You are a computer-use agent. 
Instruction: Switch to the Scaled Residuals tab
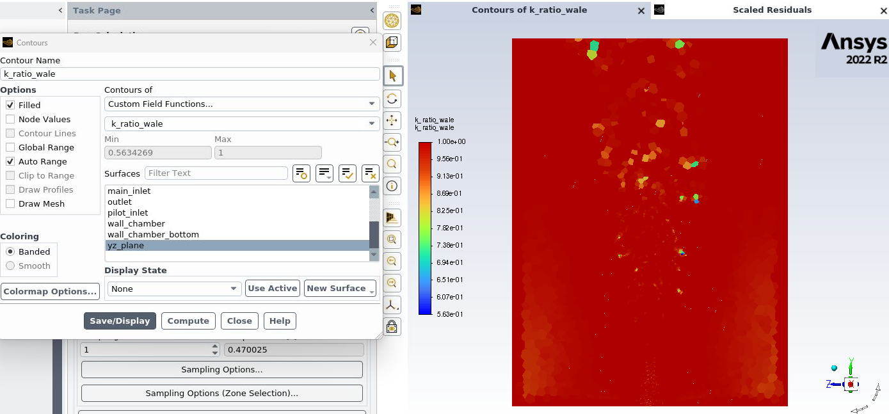pyautogui.click(x=771, y=10)
